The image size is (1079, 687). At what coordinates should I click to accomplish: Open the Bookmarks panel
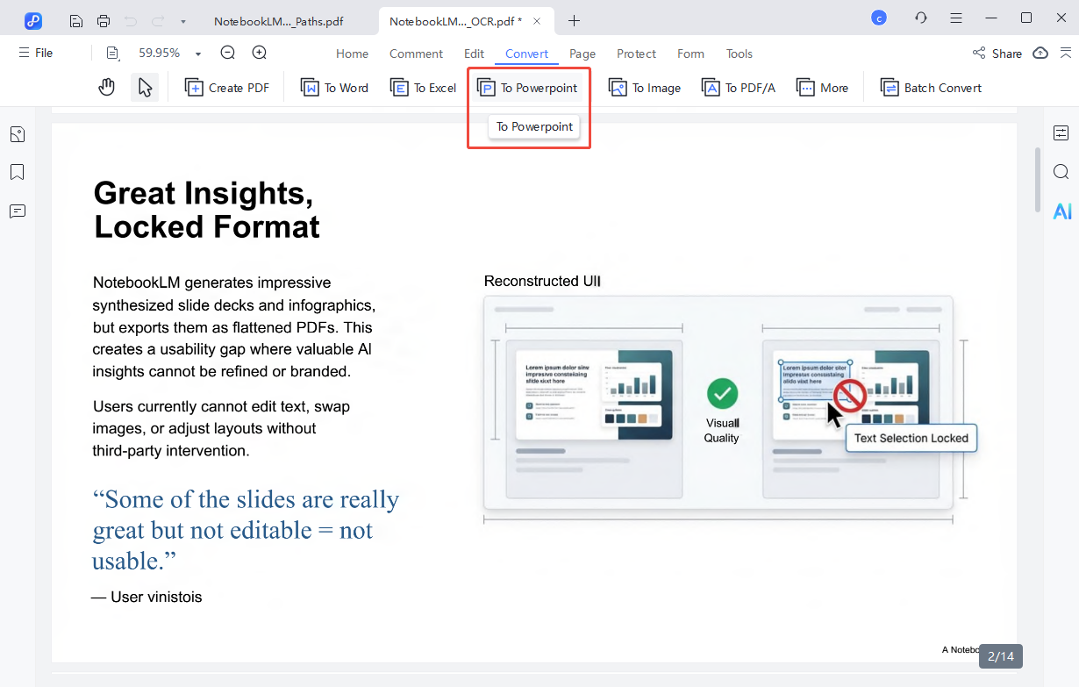[x=17, y=172]
